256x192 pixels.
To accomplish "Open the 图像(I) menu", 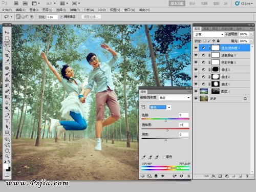I will tap(34, 10).
